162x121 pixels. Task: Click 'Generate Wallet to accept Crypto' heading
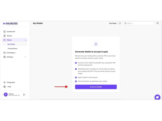[91, 52]
